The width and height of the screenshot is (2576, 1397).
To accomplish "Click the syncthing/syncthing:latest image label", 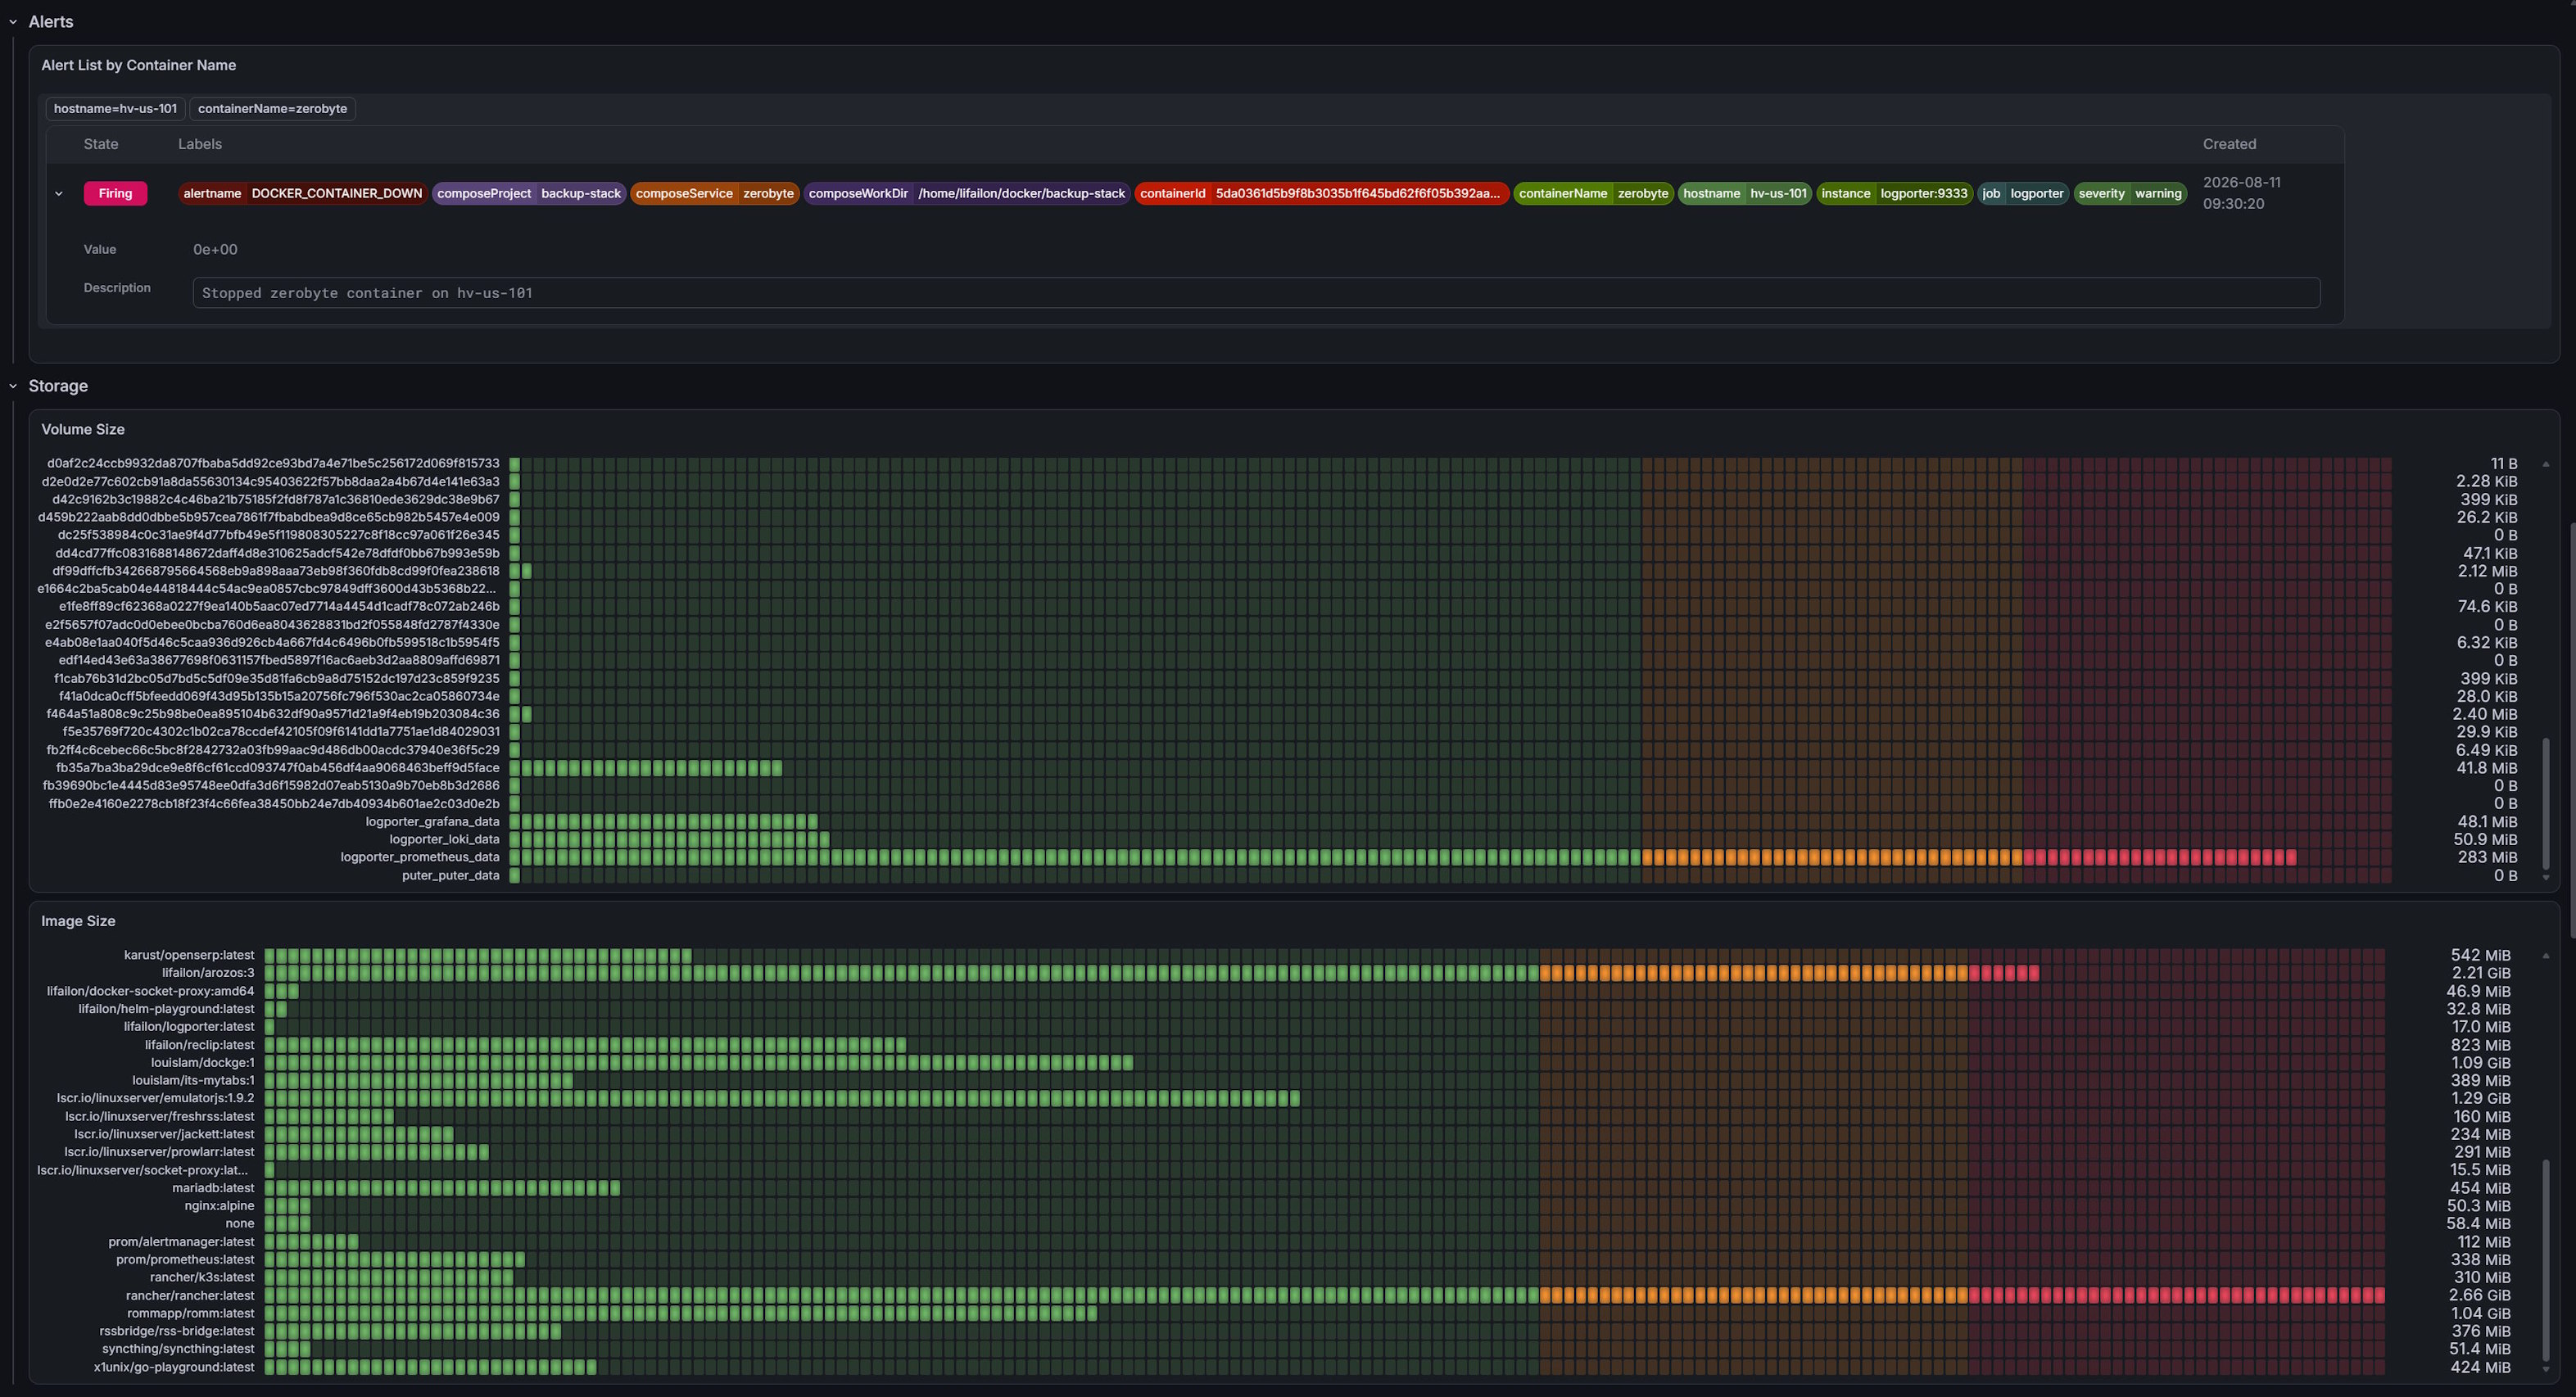I will [x=178, y=1349].
